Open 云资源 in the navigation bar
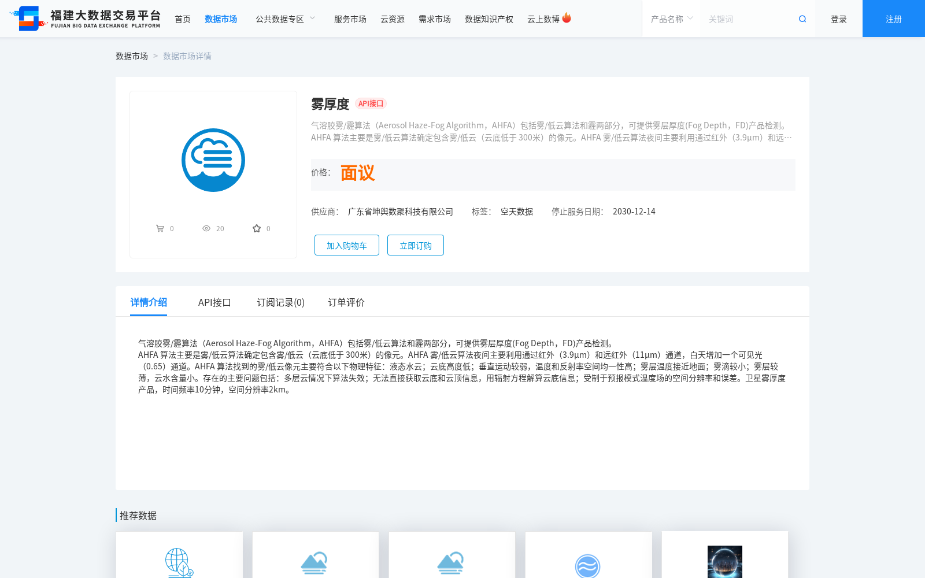This screenshot has width=925, height=578. [x=393, y=19]
